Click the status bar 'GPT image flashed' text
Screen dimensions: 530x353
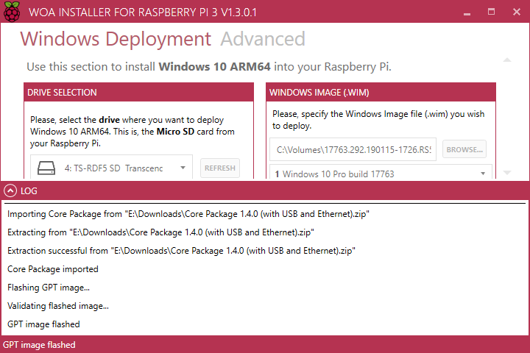point(39,345)
